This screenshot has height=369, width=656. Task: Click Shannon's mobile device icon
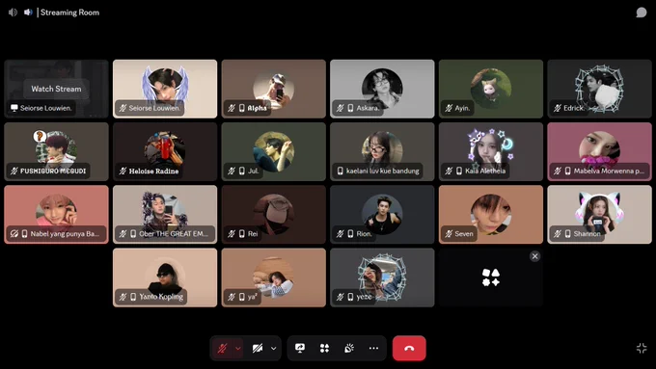click(x=567, y=233)
